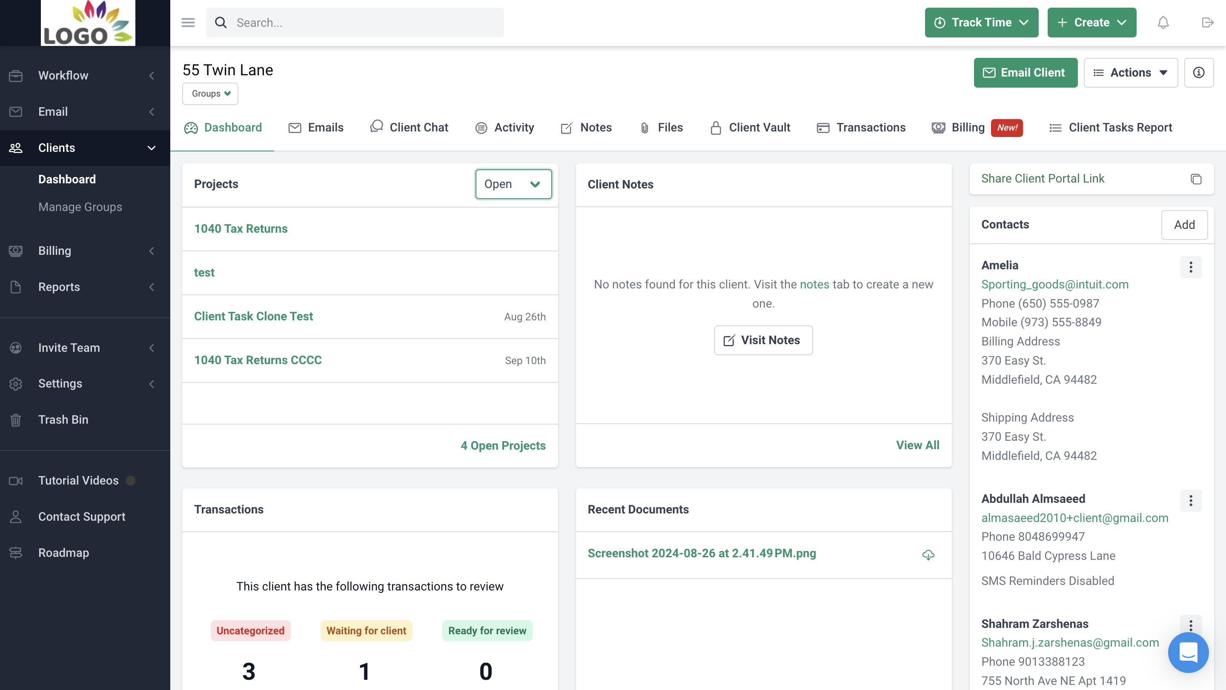
Task: Open Dashboard under Clients in sidebar
Action: (67, 179)
